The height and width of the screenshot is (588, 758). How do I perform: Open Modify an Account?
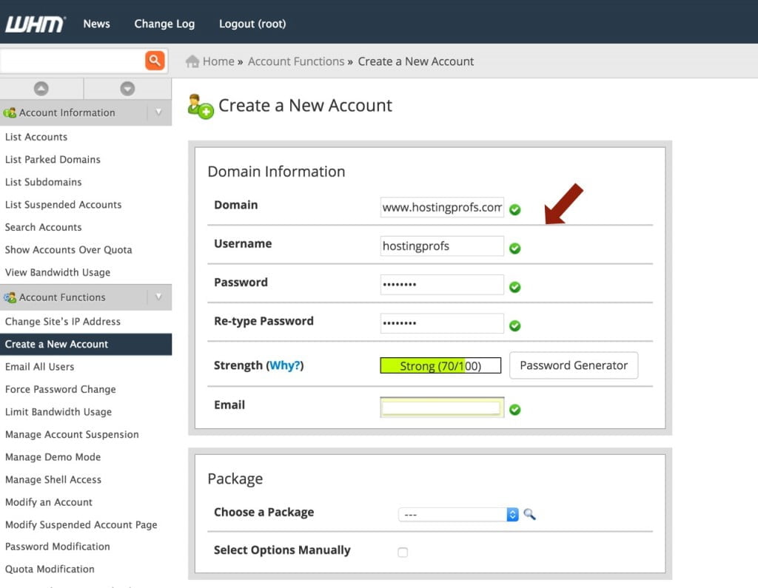(49, 502)
